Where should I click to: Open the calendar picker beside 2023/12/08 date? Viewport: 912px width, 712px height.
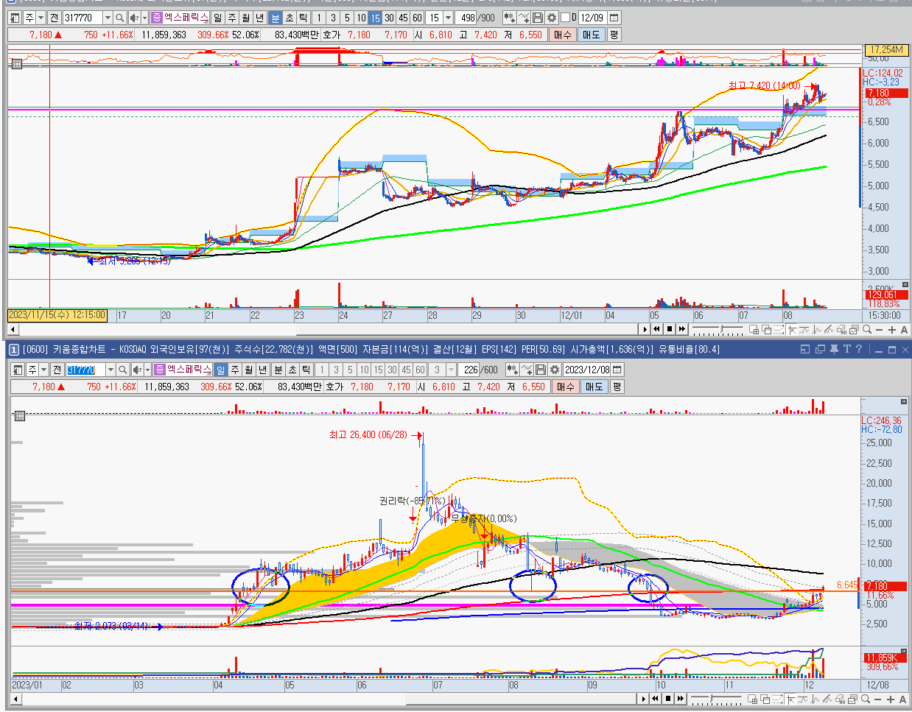tap(617, 369)
